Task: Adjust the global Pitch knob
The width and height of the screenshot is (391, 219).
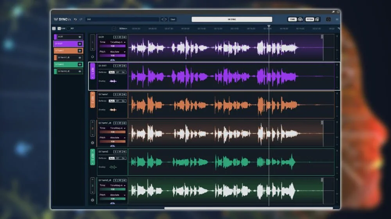Action: 317,19
